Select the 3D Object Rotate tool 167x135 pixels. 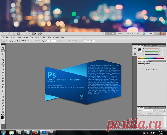(3, 103)
